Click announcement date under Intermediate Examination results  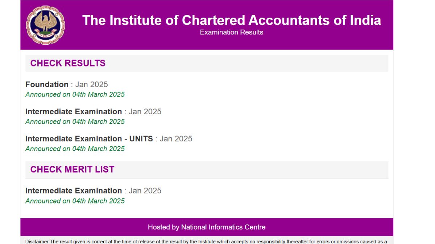coord(75,121)
